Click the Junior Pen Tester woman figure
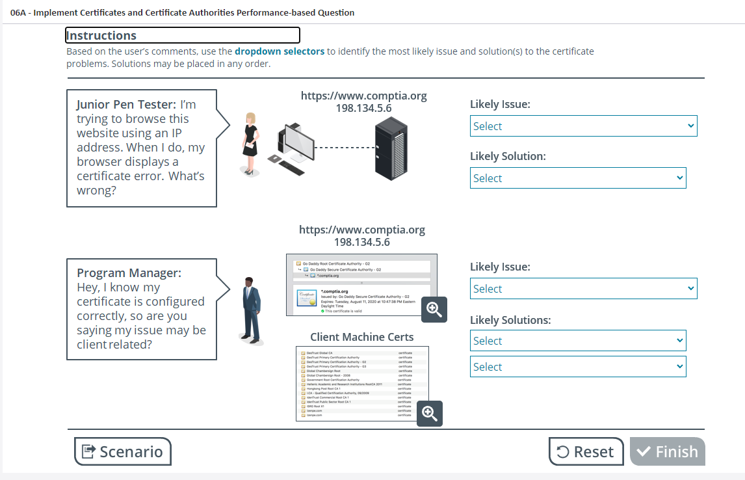The height and width of the screenshot is (480, 745). [250, 144]
